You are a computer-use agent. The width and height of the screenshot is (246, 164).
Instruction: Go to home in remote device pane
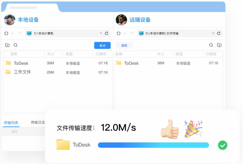pyautogui.click(x=119, y=33)
